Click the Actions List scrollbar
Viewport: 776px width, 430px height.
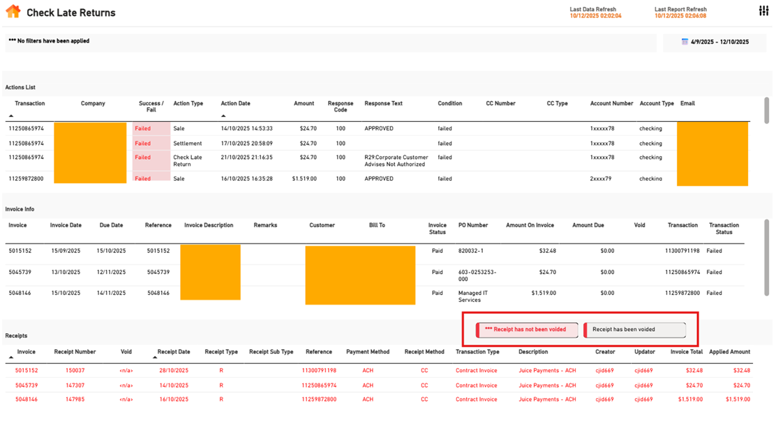pos(767,110)
